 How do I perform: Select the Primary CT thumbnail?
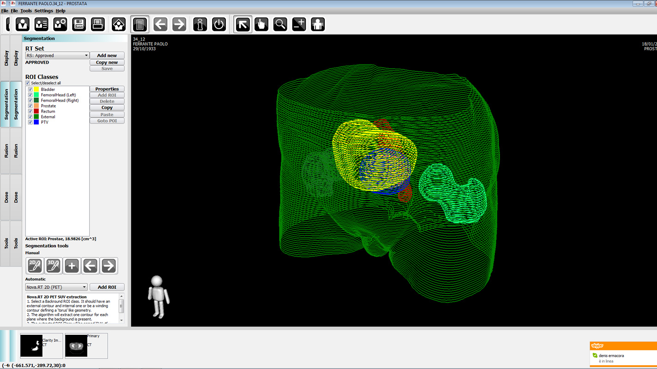point(86,346)
